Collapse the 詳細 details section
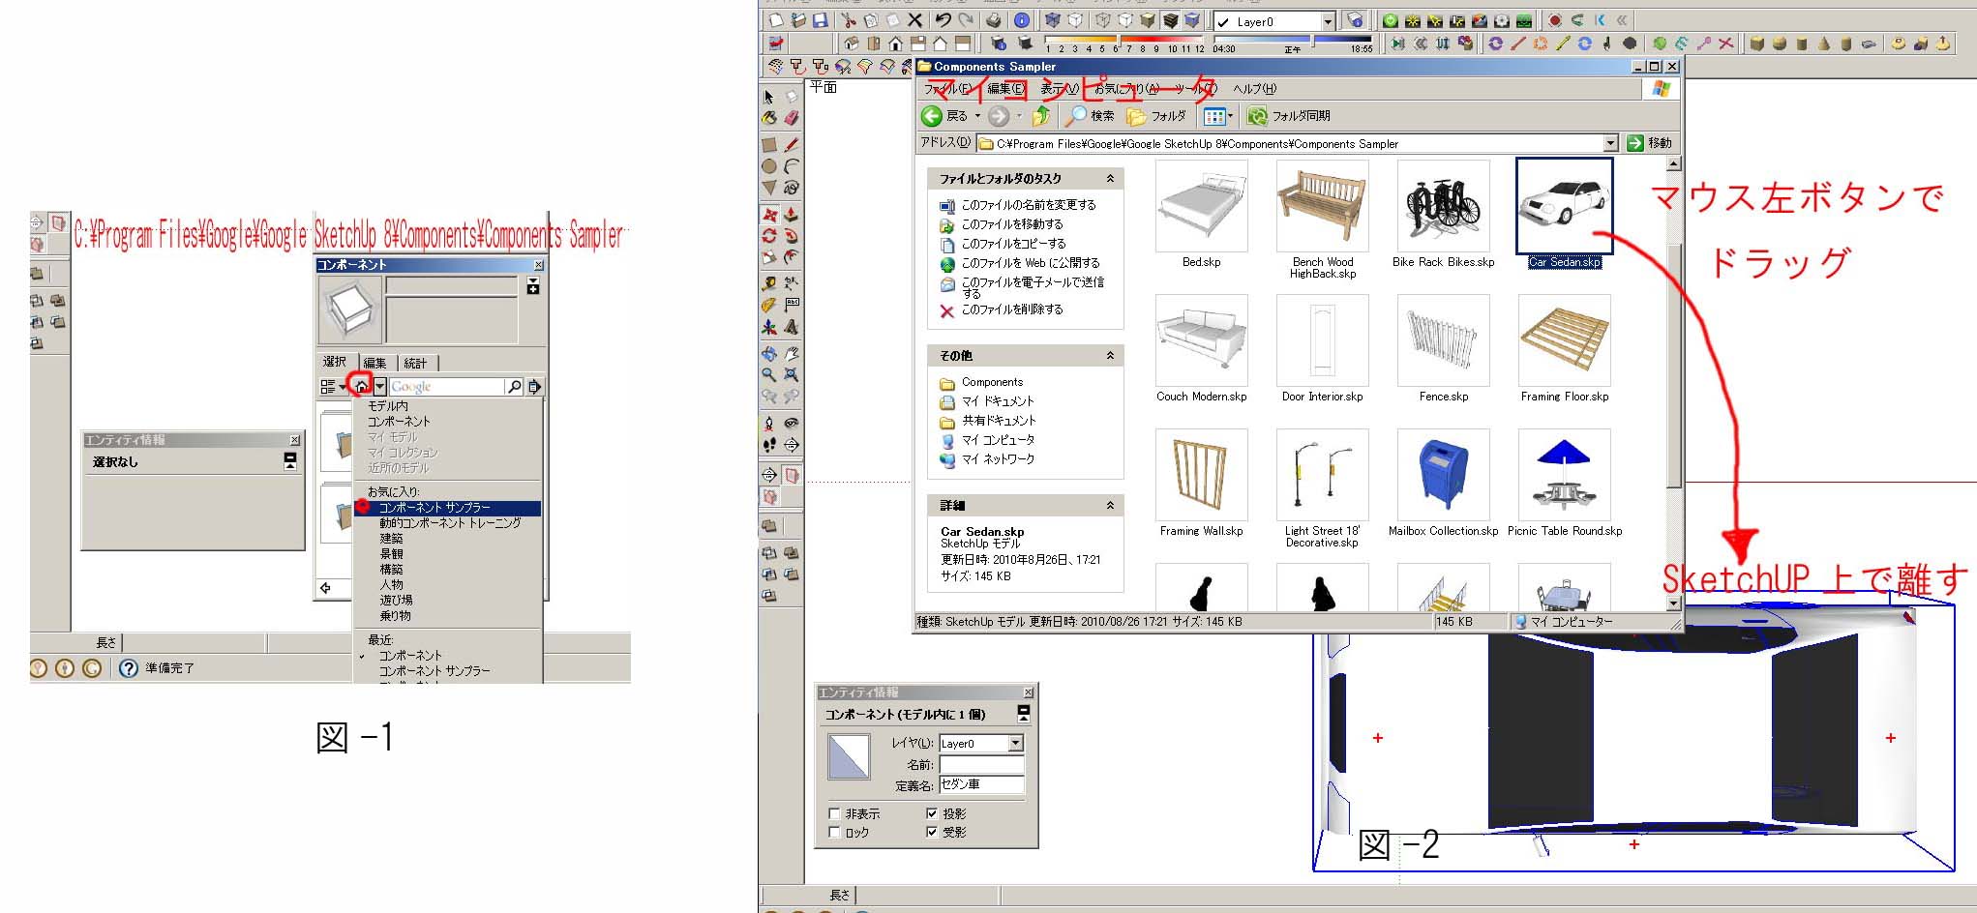Image resolution: width=1977 pixels, height=913 pixels. (1110, 506)
